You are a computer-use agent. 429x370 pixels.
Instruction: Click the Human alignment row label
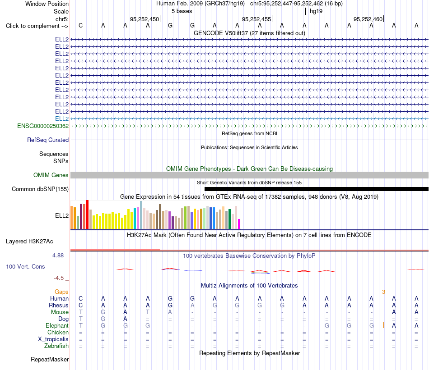59,299
